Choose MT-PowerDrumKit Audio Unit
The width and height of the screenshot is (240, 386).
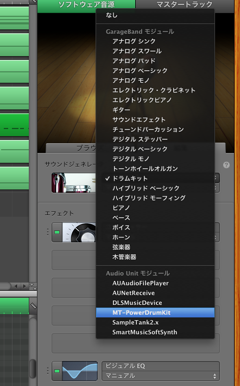coord(155,313)
